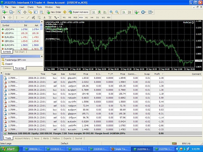Screen dimensions: 203x152
Task: Switch chart to Bar Chart
Action: click(x=94, y=12)
